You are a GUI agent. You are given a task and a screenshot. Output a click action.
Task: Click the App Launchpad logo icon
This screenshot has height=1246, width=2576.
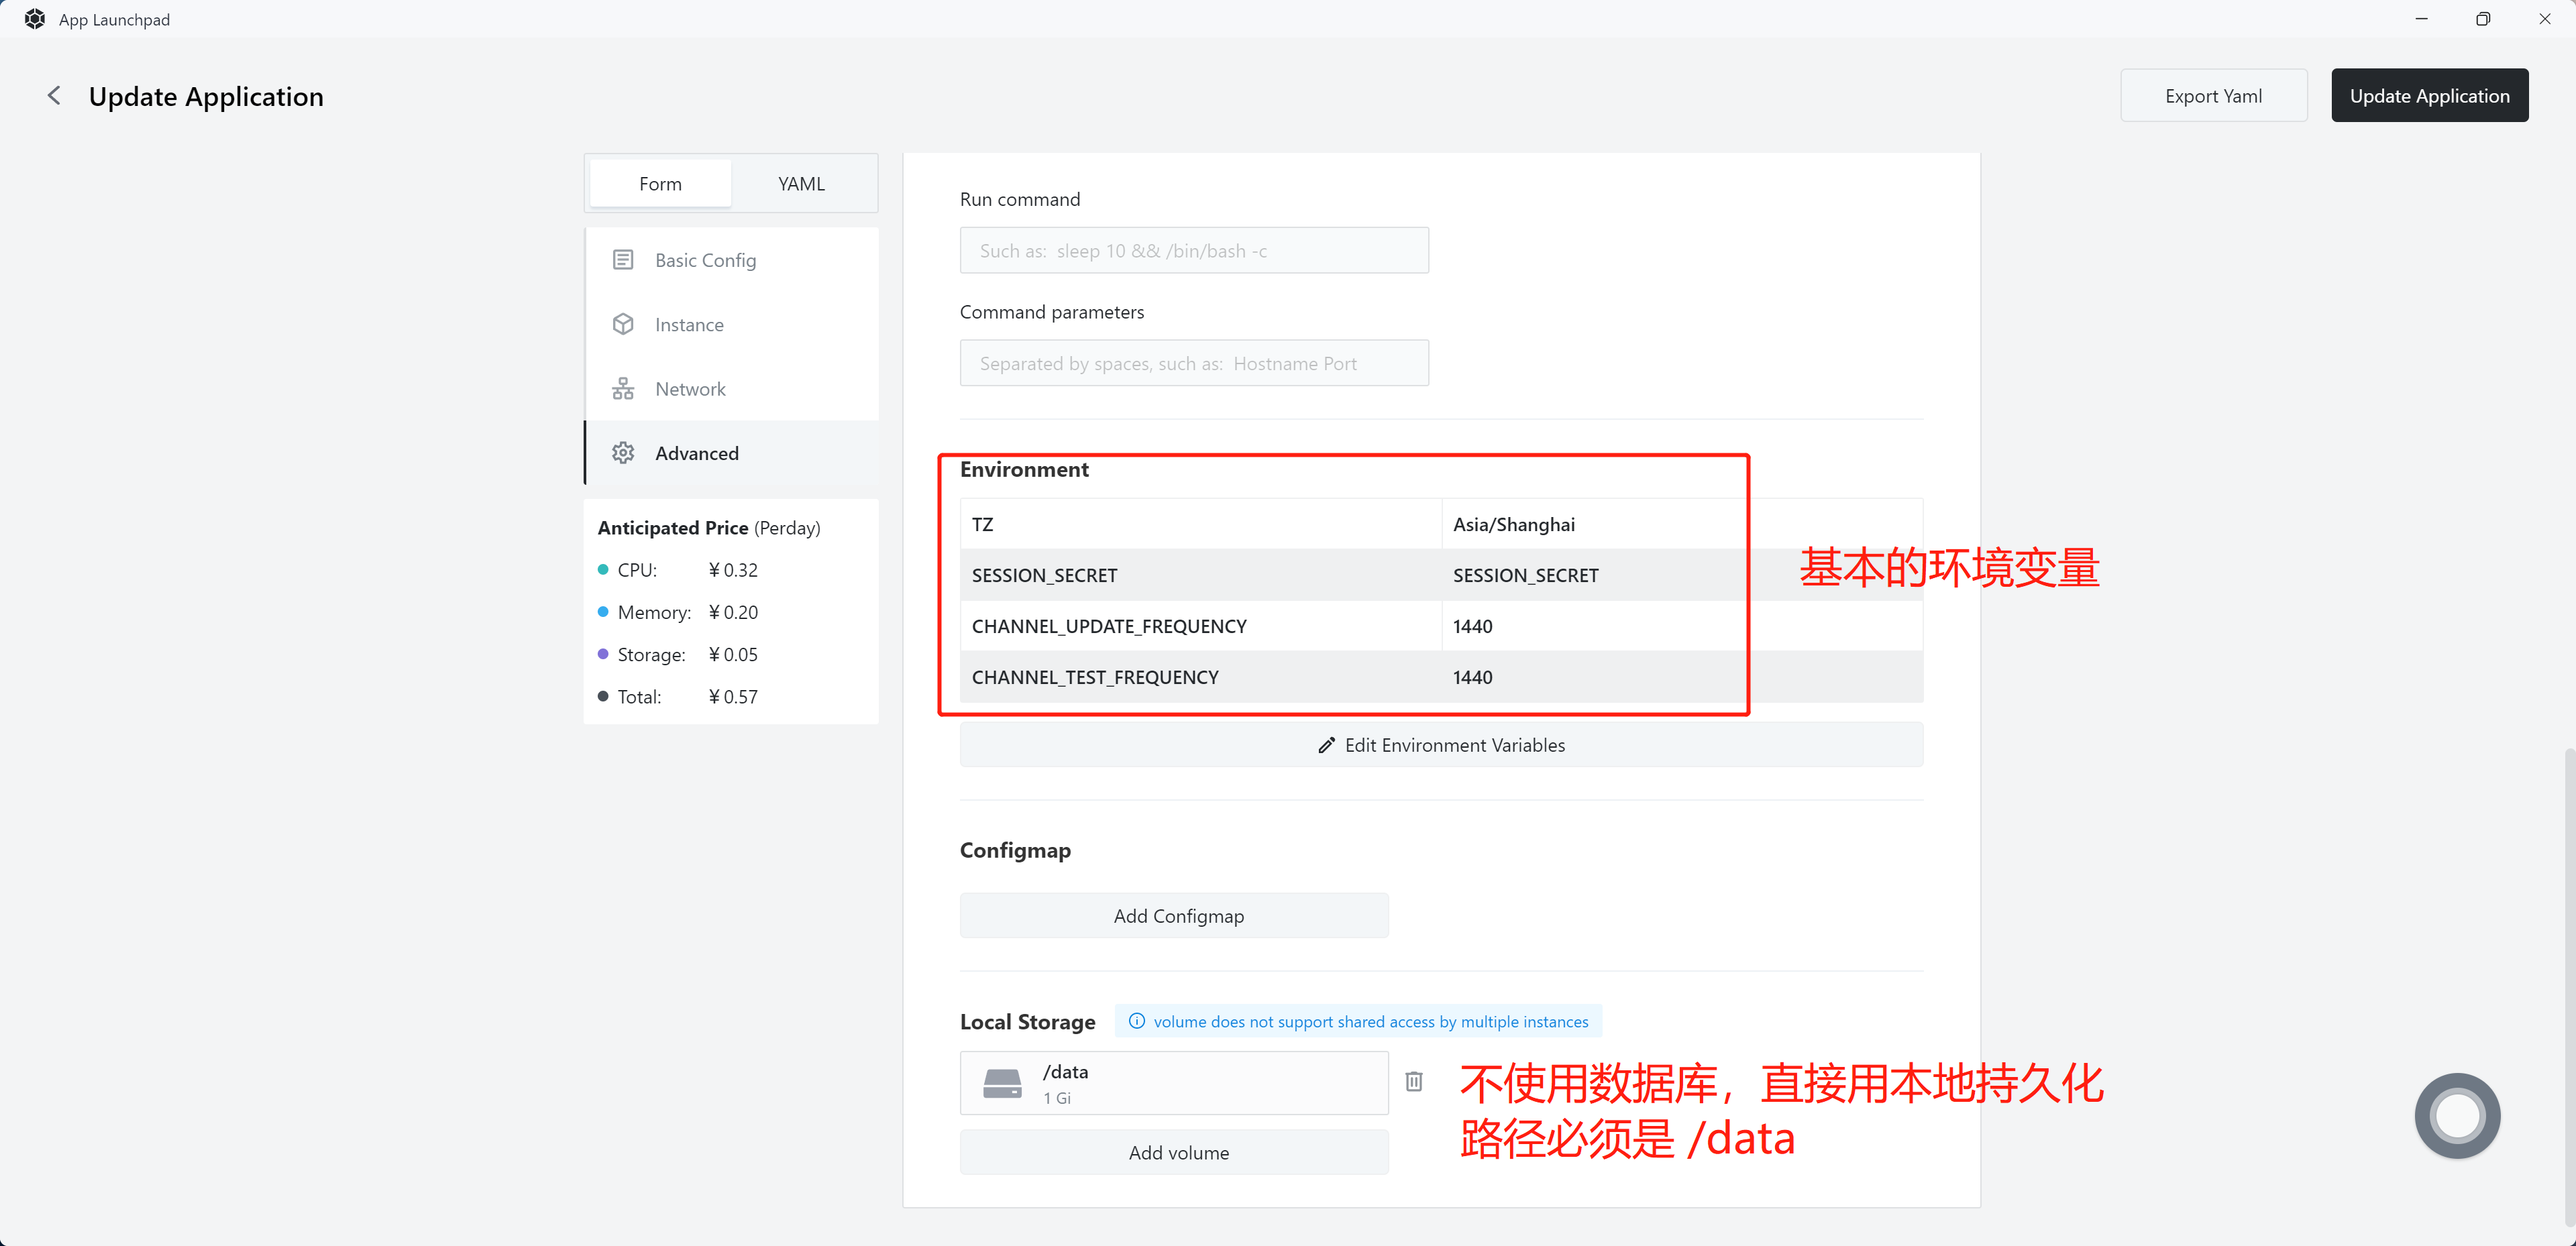coord(34,19)
